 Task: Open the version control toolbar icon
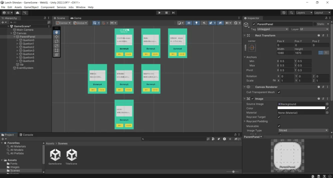pos(25,13)
